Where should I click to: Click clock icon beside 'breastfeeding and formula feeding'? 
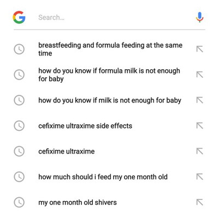tap(19, 49)
